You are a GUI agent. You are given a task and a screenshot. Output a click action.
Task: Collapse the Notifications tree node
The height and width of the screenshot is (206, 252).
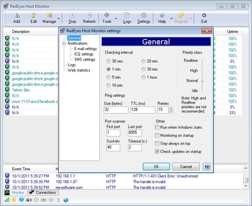click(x=64, y=43)
